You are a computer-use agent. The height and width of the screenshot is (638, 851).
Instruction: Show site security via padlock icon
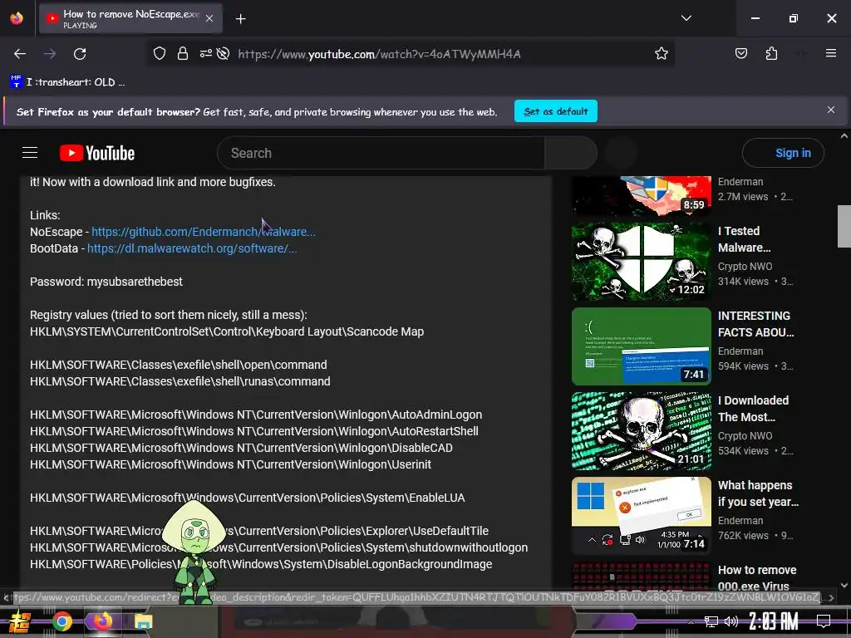coord(182,54)
